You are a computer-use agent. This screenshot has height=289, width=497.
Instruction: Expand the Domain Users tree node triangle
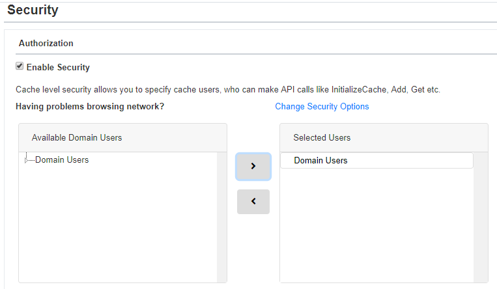click(x=26, y=161)
